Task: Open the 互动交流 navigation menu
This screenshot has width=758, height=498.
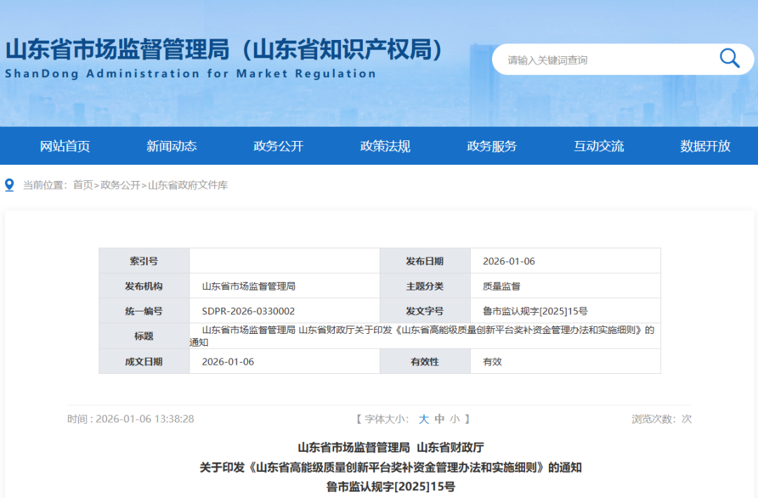Action: [597, 146]
